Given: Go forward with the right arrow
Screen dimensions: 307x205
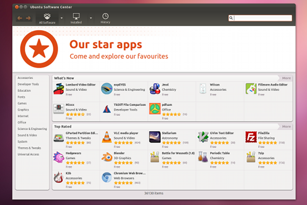Looking at the screenshot, I should 29,18.
